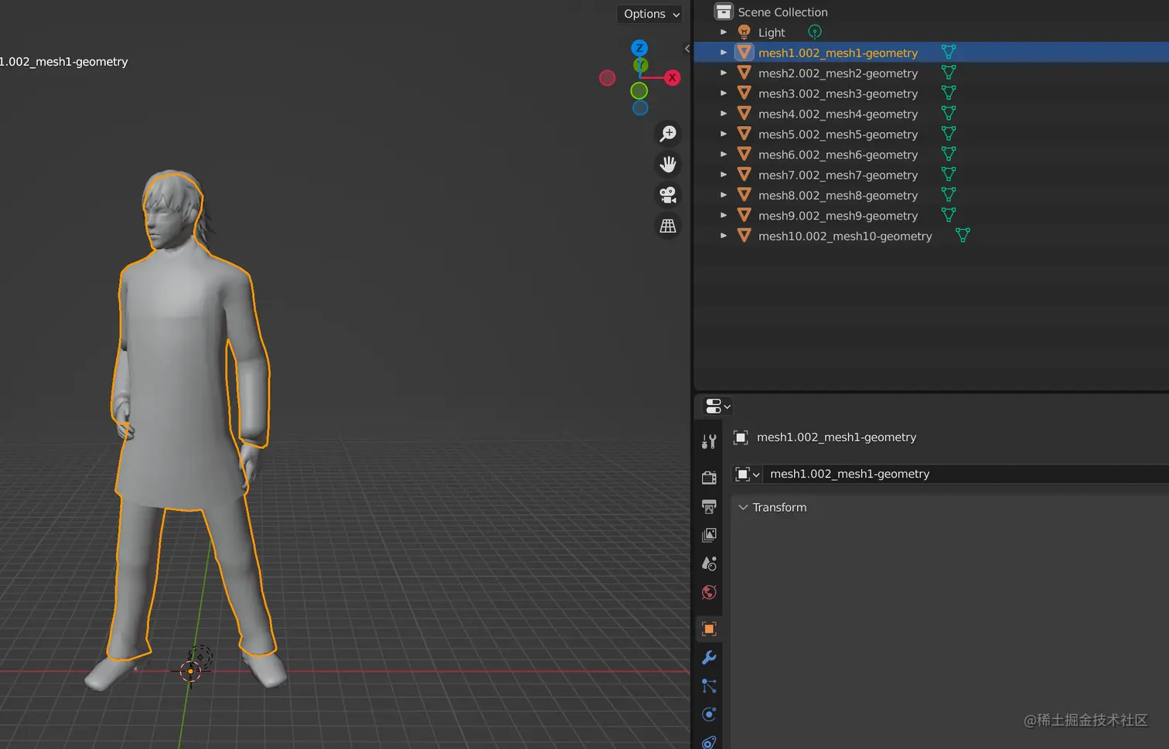Open the World properties tab
The height and width of the screenshot is (749, 1169).
coord(709,592)
